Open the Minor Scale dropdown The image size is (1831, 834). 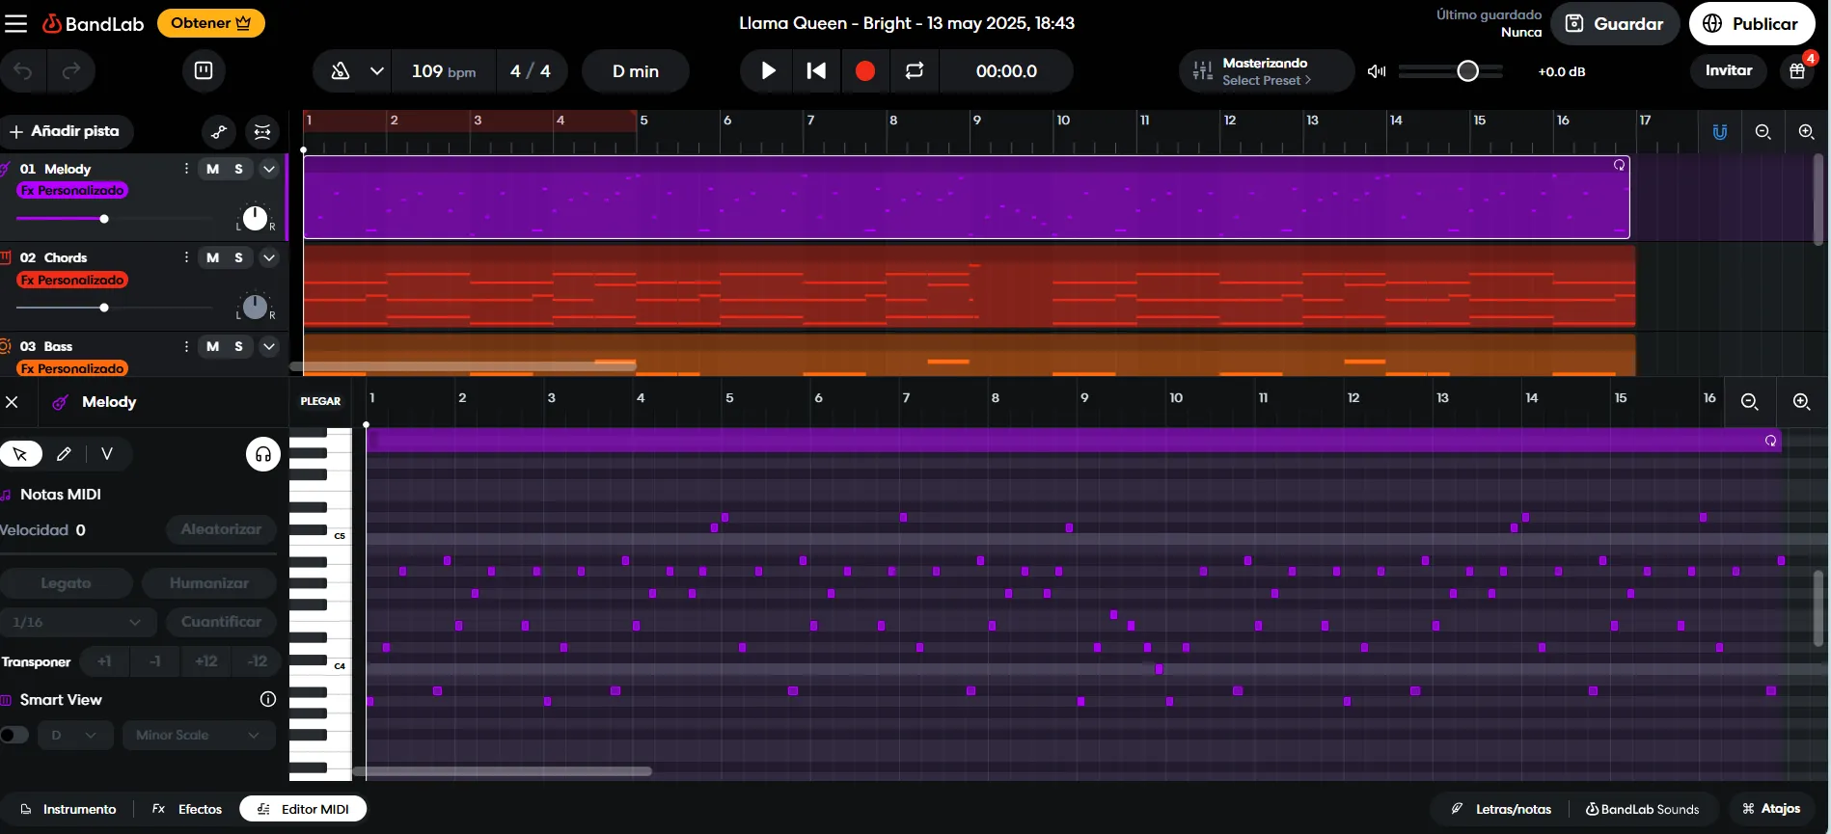(x=199, y=735)
